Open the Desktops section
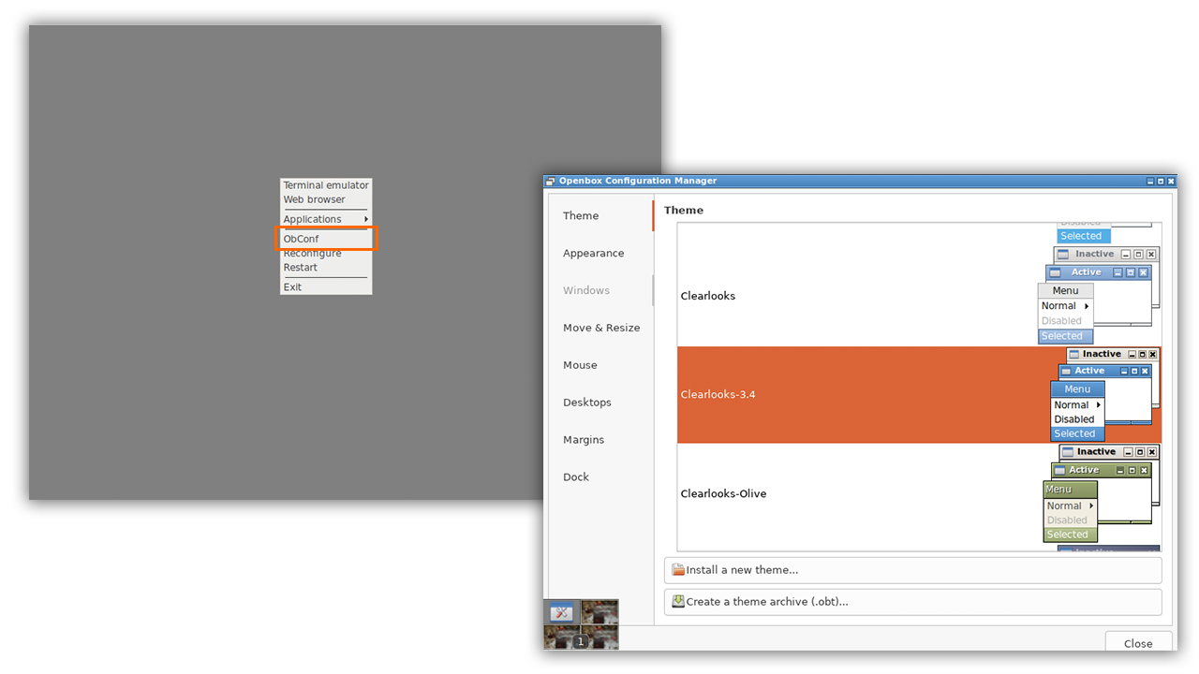The image size is (1199, 674). [600, 403]
